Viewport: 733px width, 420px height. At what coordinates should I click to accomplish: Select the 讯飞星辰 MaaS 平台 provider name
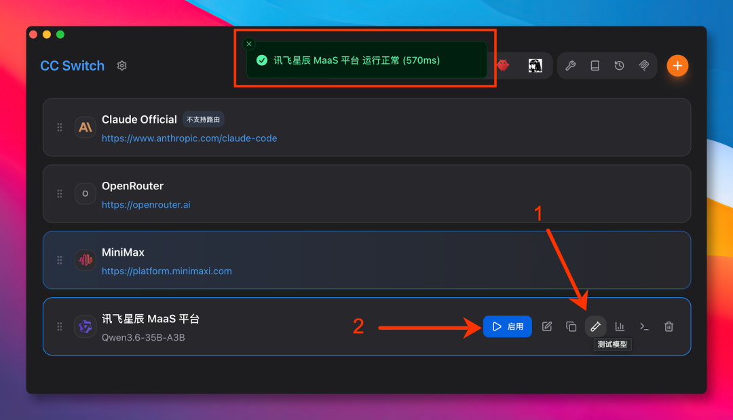[151, 319]
